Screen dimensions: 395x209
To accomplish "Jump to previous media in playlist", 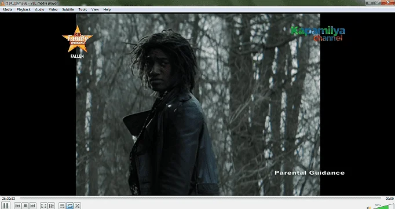I will coord(17,206).
